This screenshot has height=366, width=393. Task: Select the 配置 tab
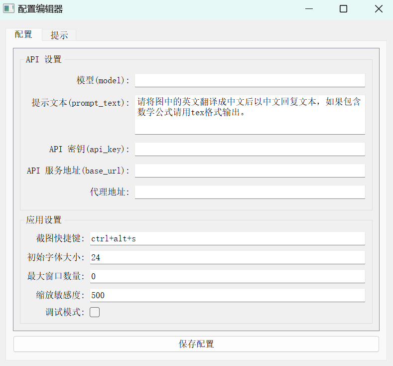(23, 34)
